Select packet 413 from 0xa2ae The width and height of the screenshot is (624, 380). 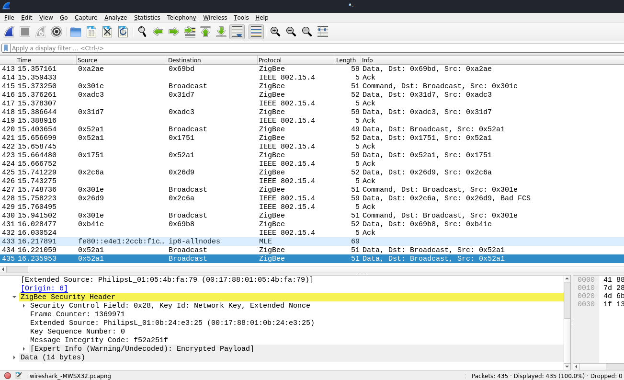tap(312, 69)
